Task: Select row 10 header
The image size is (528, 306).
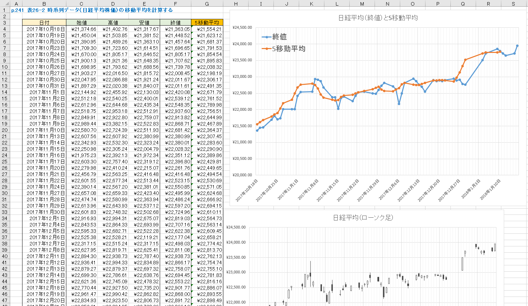Action: (x=5, y=67)
